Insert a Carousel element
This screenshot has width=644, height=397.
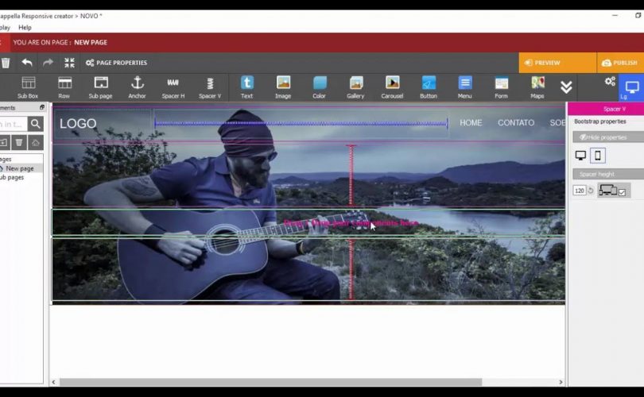point(392,87)
